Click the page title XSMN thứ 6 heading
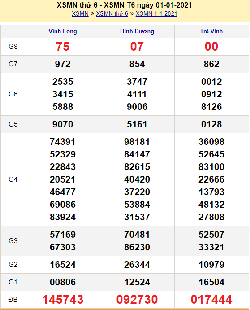The width and height of the screenshot is (250, 310). [x=125, y=5]
